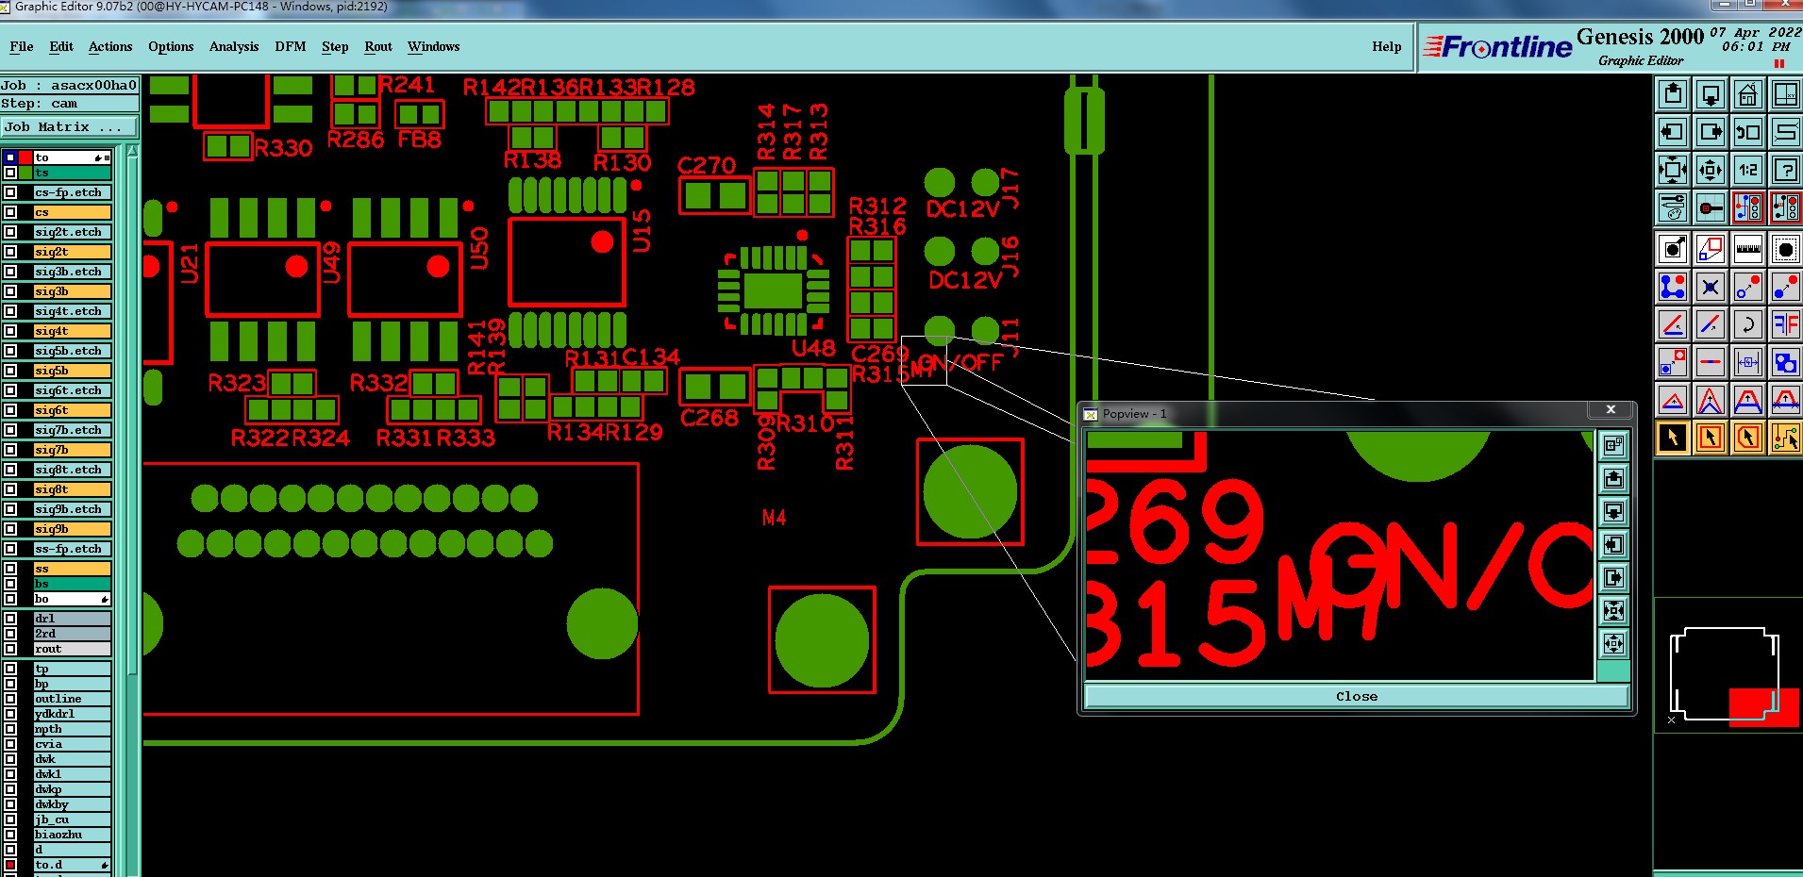Open the Job Matrix dropdown button
The height and width of the screenshot is (877, 1803).
point(69,126)
